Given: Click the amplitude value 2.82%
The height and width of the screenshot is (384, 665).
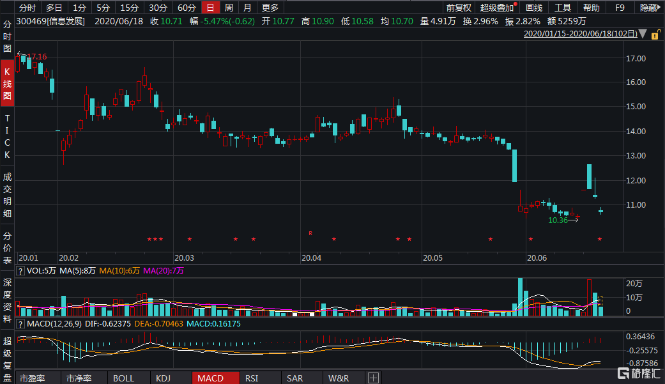Looking at the screenshot, I should 528,21.
